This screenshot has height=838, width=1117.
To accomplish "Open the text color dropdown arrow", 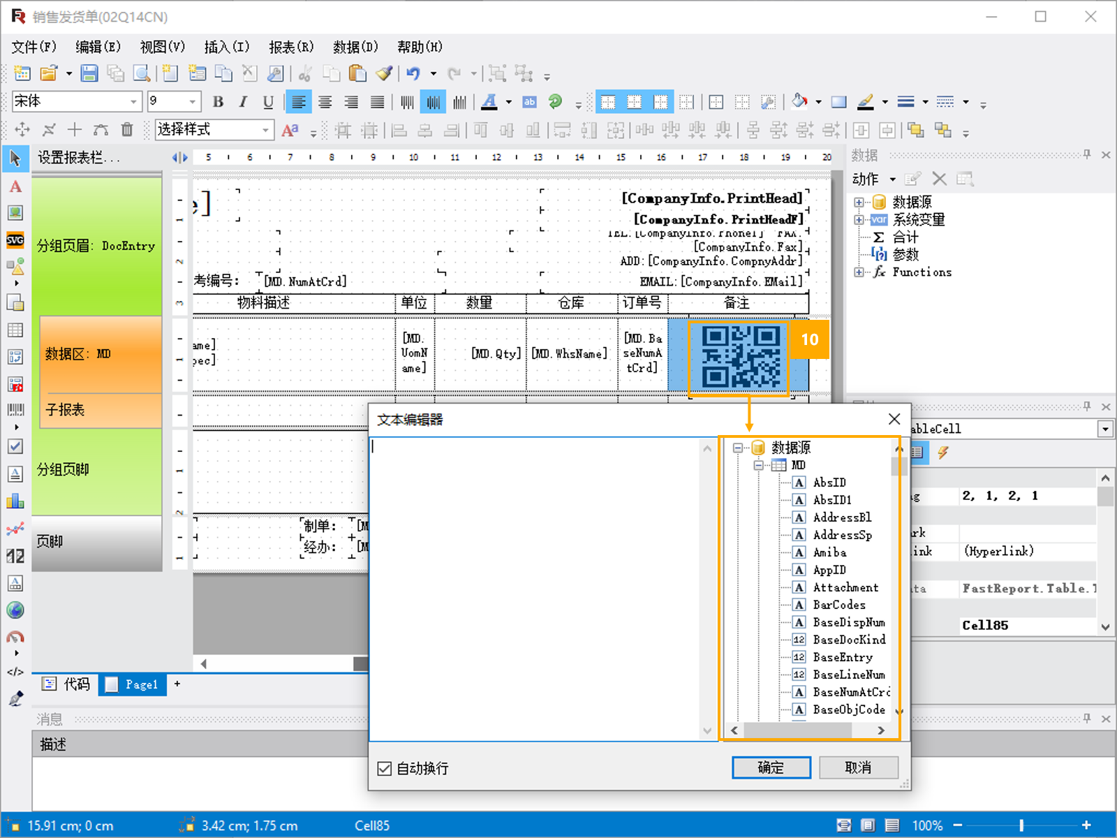I will [508, 102].
